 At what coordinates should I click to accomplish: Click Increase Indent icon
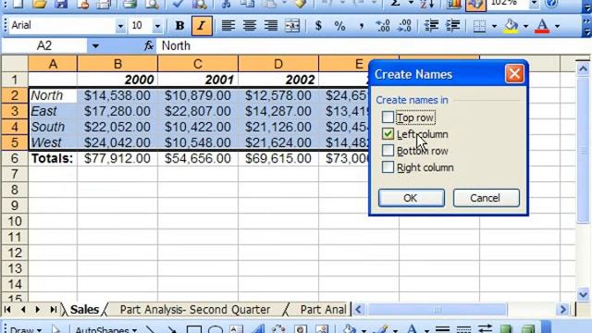(452, 26)
